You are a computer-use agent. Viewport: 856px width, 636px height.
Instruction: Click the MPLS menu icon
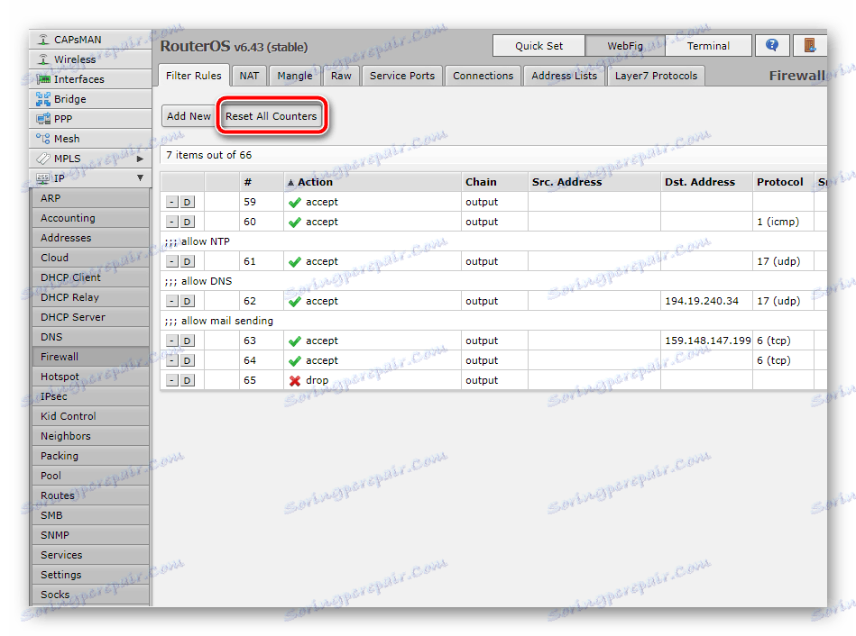pyautogui.click(x=43, y=159)
